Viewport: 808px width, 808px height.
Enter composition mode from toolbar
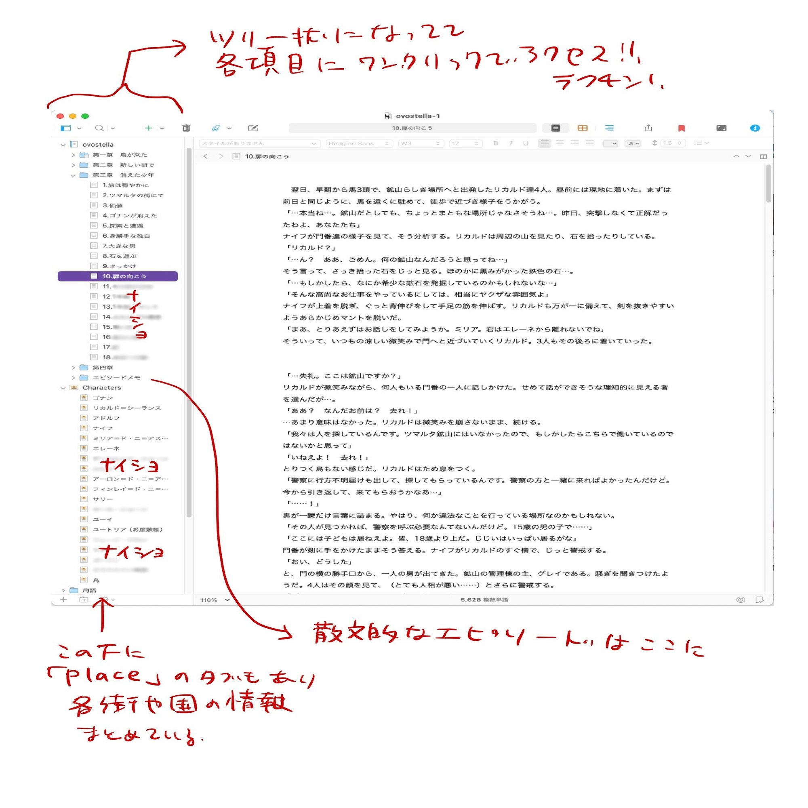[x=721, y=128]
